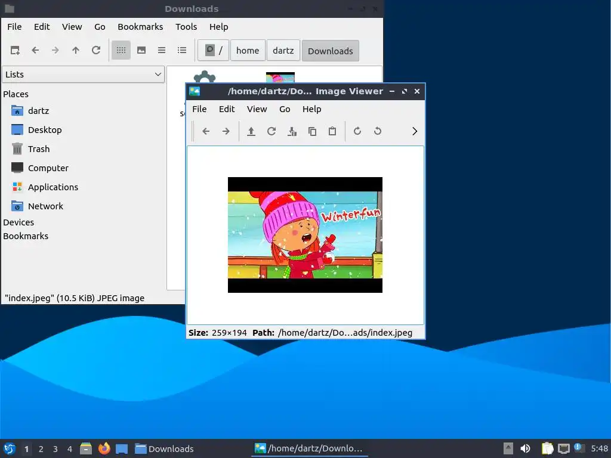Viewport: 611px width, 458px height.
Task: Open File menu in Image Viewer
Action: point(199,109)
